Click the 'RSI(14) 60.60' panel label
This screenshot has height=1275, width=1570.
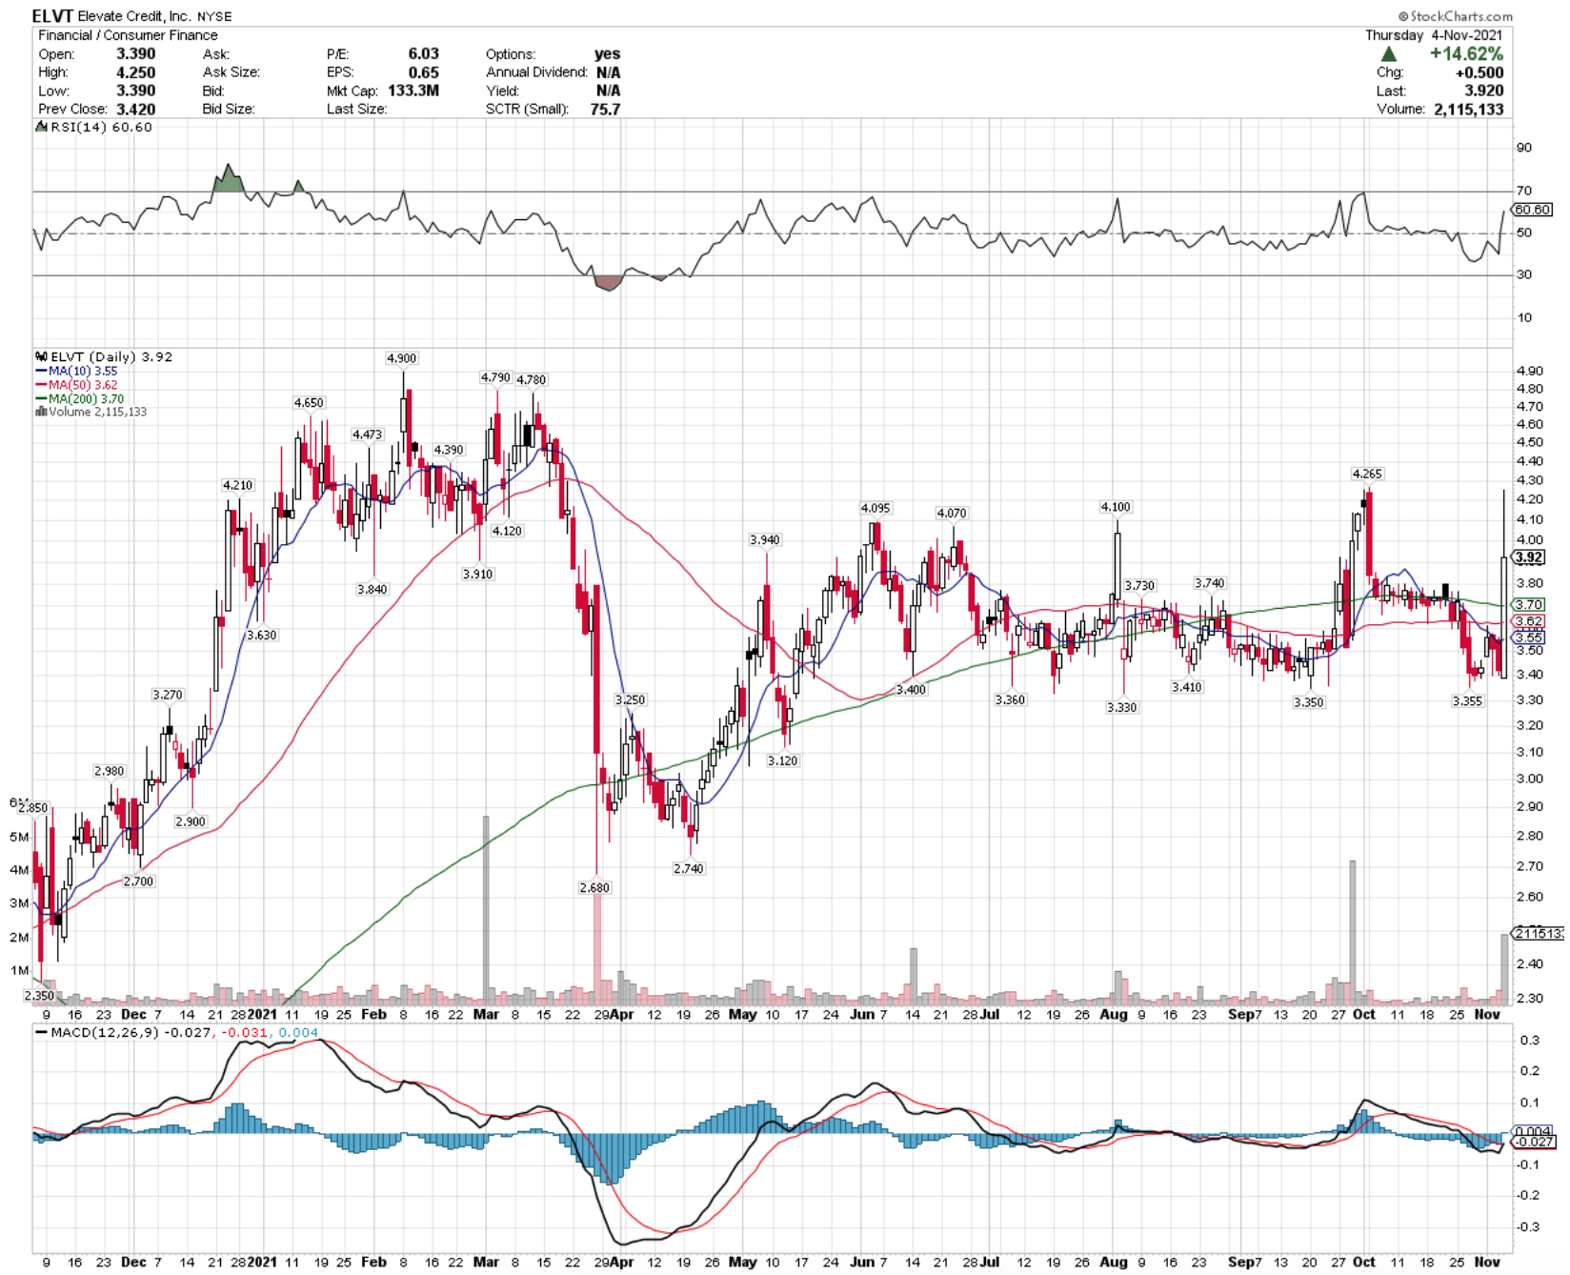coord(101,127)
